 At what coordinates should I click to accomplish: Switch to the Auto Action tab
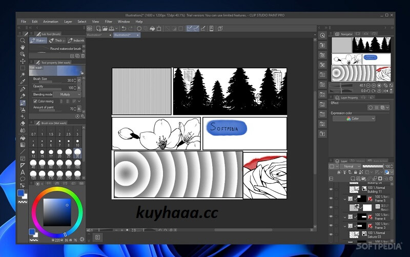378,161
